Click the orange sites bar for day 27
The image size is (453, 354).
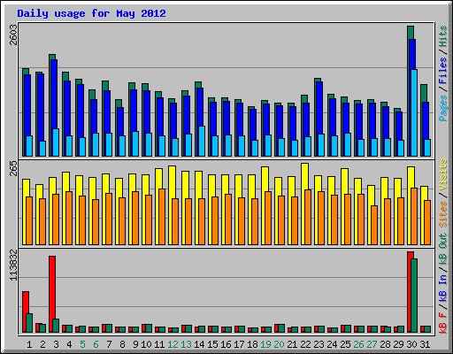coord(374,225)
